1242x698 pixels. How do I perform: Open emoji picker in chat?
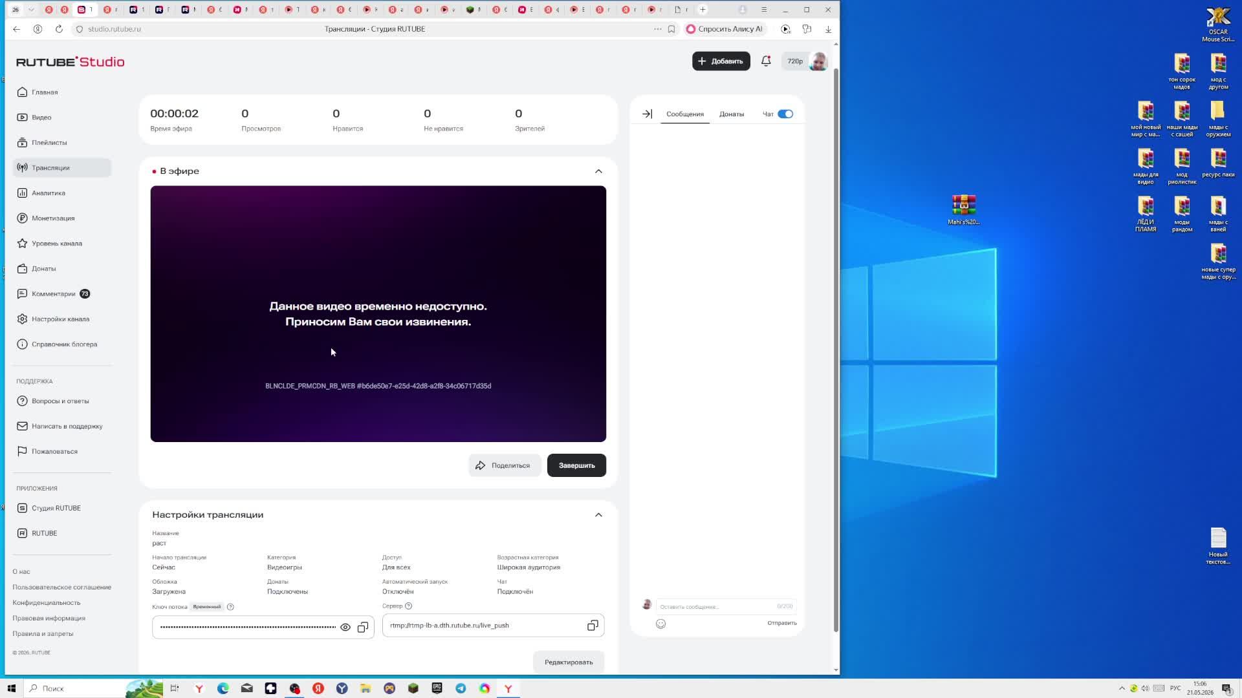pyautogui.click(x=660, y=624)
